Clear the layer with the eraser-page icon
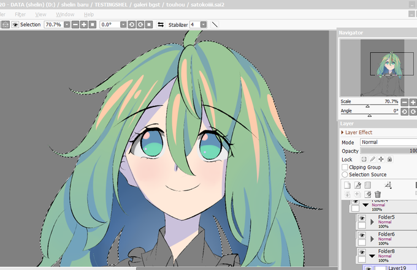This screenshot has width=417, height=270. point(367,194)
